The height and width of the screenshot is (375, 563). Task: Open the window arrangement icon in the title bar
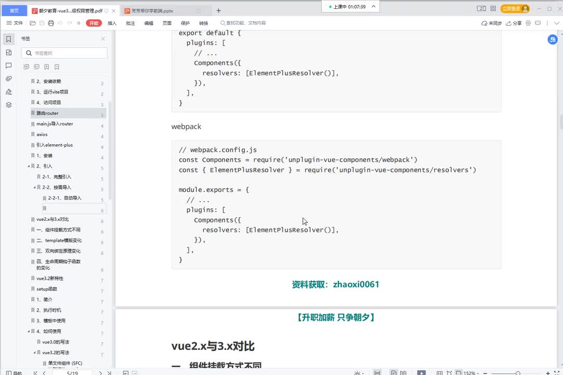[x=481, y=9]
